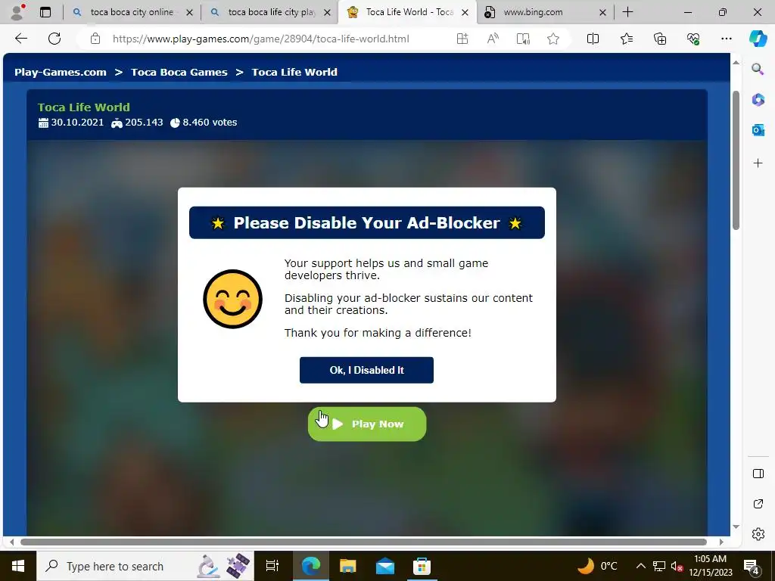Open Settings and more ellipsis menu
Image resolution: width=775 pixels, height=581 pixels.
pos(726,39)
